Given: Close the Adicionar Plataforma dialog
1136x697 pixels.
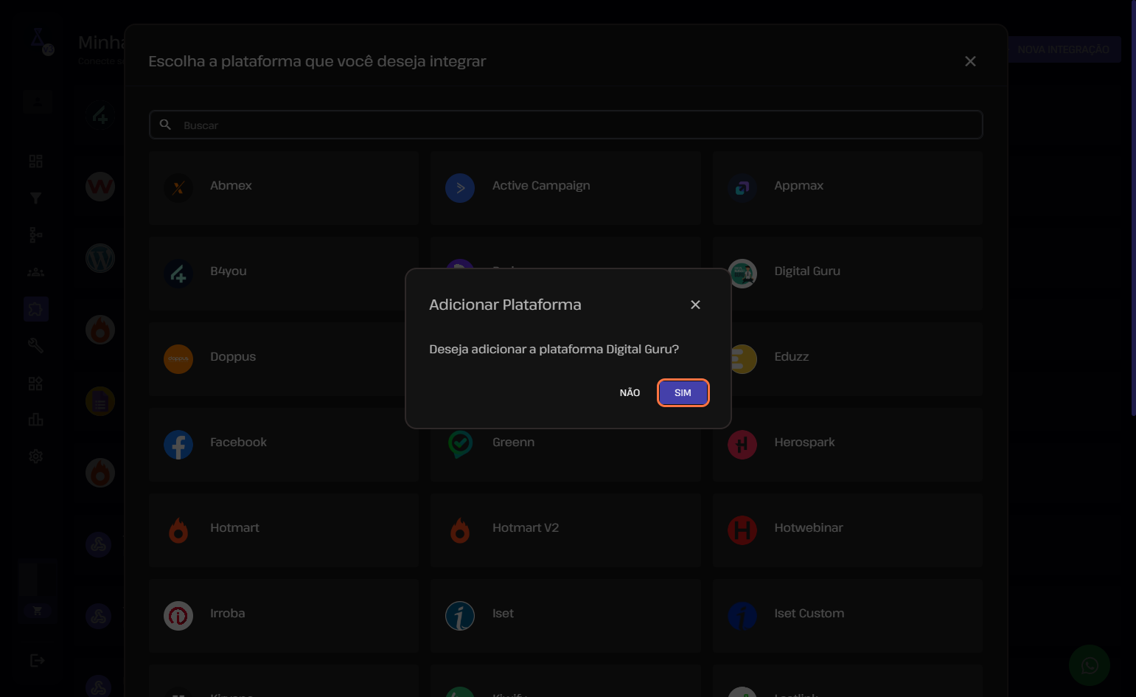Looking at the screenshot, I should (695, 305).
